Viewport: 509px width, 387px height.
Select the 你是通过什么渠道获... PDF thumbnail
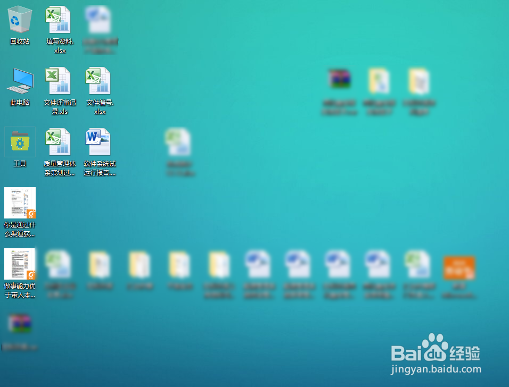click(x=20, y=203)
